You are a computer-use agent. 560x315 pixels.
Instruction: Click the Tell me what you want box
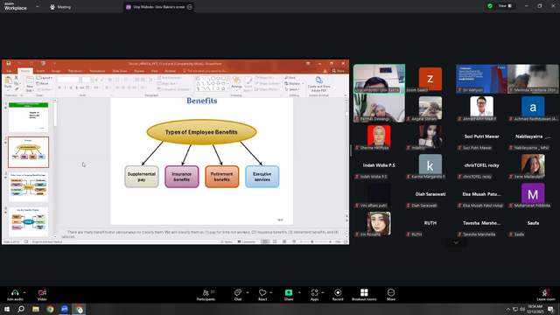[x=206, y=71]
